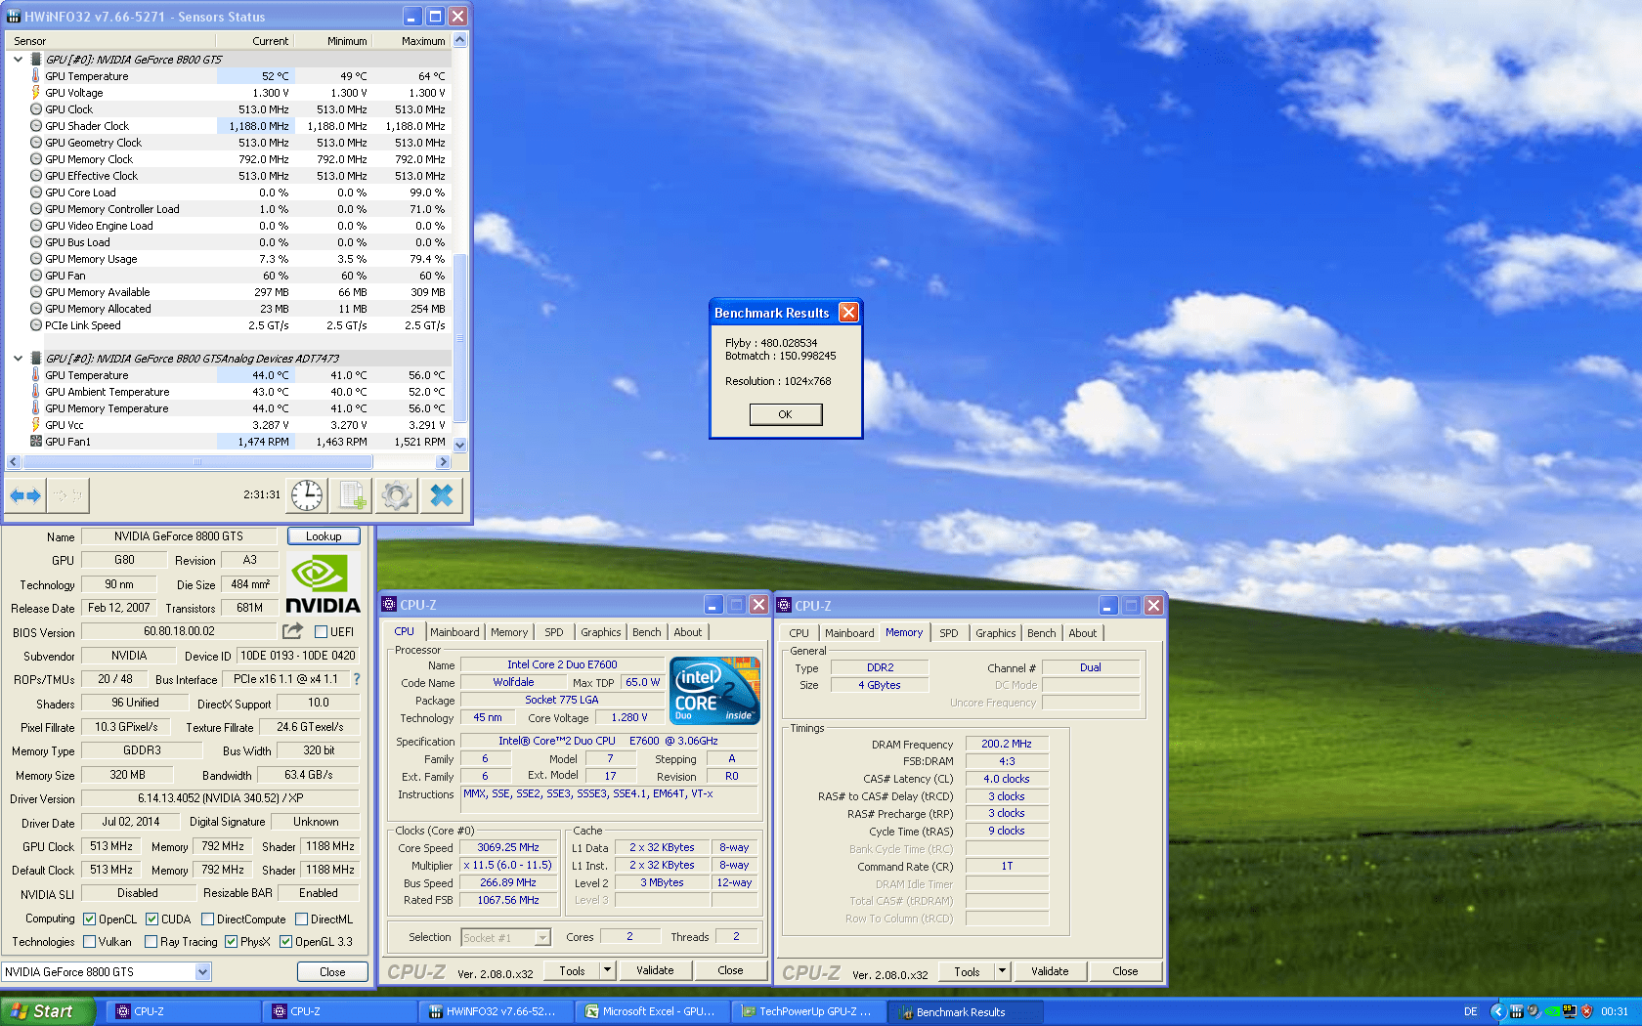
Task: Open the Socket #1 selection dropdown
Action: (x=543, y=938)
